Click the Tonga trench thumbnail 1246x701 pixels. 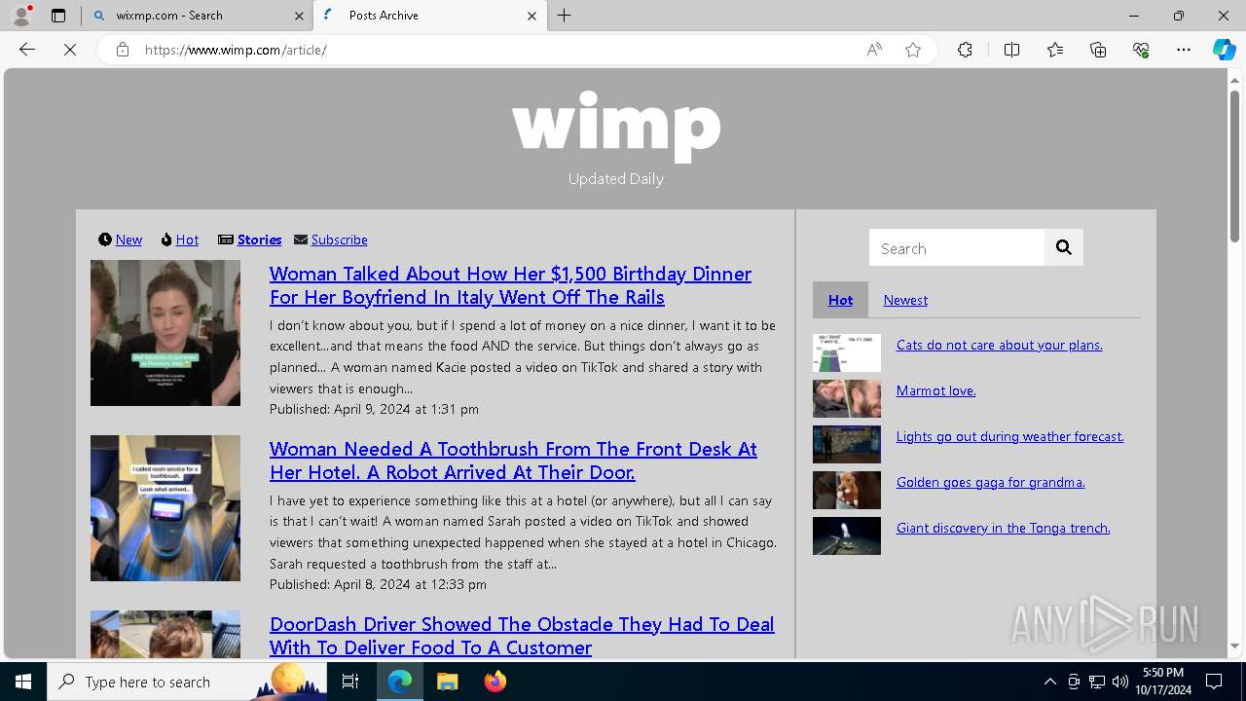click(847, 535)
